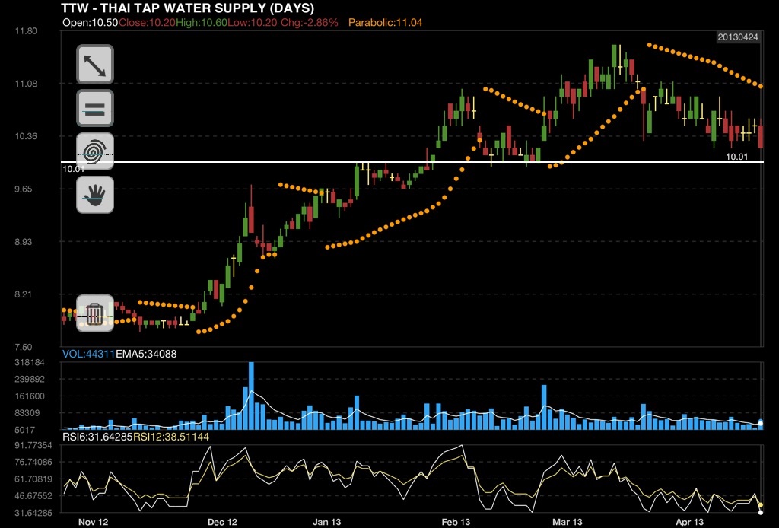Click the EMA5:34088 label

146,354
